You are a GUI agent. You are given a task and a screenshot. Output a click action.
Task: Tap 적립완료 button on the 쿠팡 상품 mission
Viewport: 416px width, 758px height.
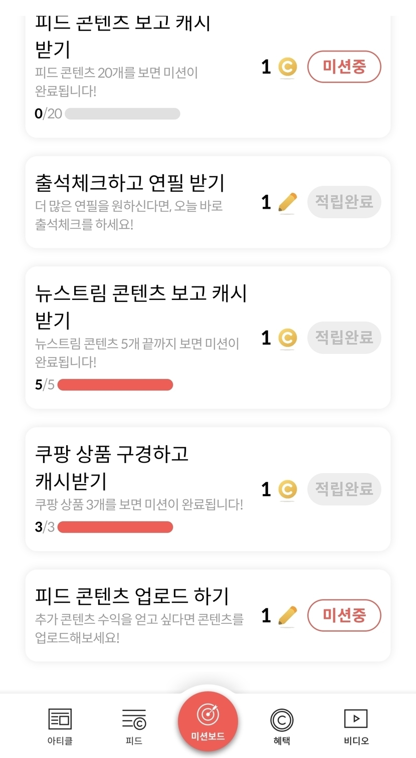[x=344, y=489]
